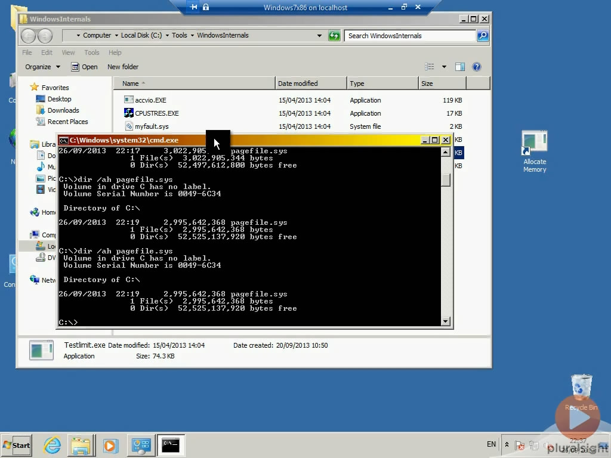Click the cmd.exe title bar system icon

pyautogui.click(x=63, y=140)
